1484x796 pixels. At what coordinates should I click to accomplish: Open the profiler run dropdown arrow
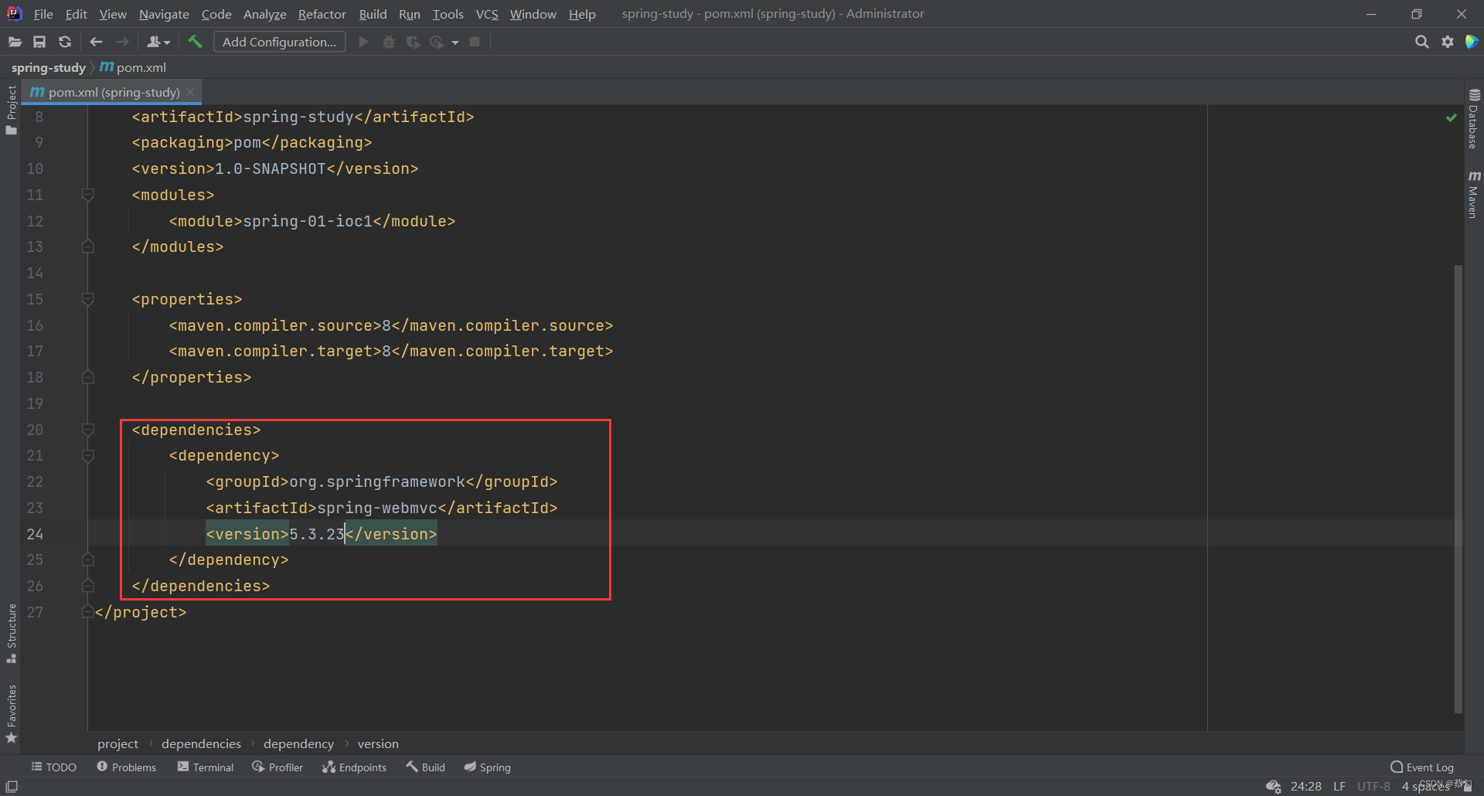tap(455, 43)
